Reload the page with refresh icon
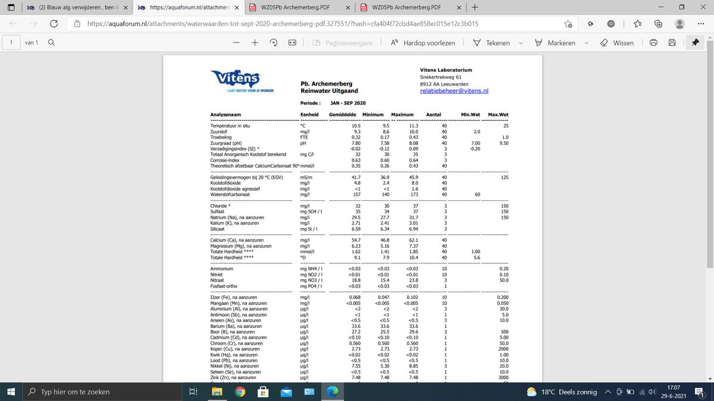Image resolution: width=714 pixels, height=401 pixels. 54,24
